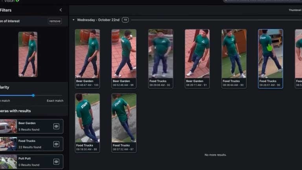Toggle visibility of Beer Garden camera results
The image size is (302, 170).
coord(56,126)
